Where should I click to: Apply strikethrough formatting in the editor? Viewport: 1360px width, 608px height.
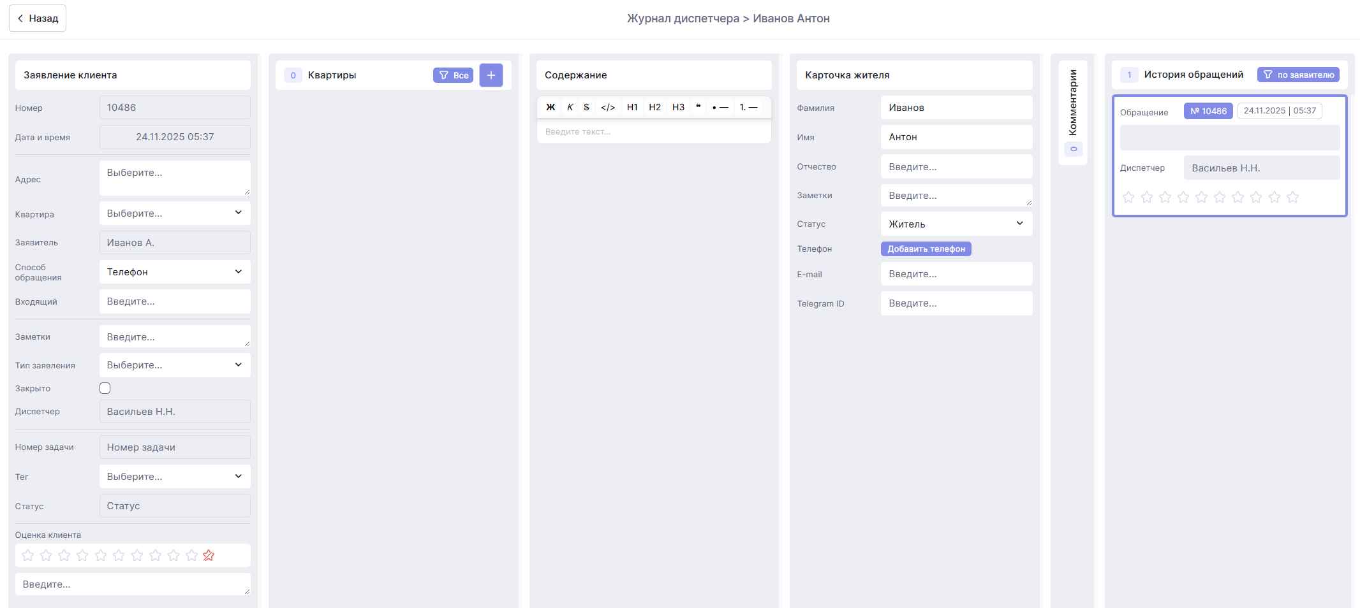[586, 107]
